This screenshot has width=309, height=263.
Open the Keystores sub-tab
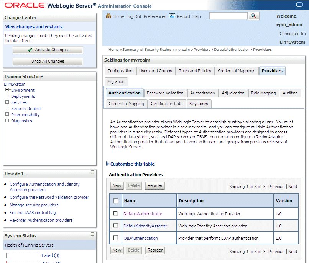click(199, 104)
